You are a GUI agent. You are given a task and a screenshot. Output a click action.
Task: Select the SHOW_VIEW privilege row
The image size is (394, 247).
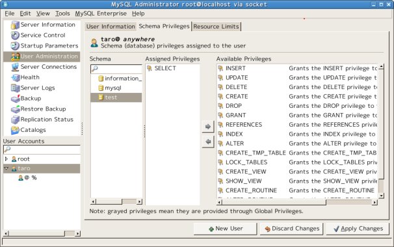pyautogui.click(x=297, y=181)
